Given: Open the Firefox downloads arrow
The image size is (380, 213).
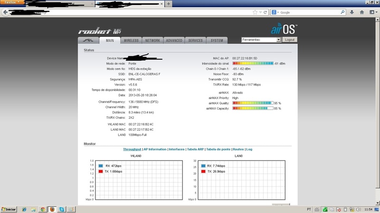Looking at the screenshot, I should [352, 12].
